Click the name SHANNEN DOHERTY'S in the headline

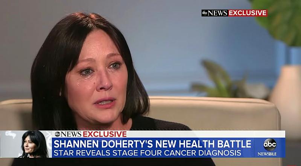click(103, 144)
